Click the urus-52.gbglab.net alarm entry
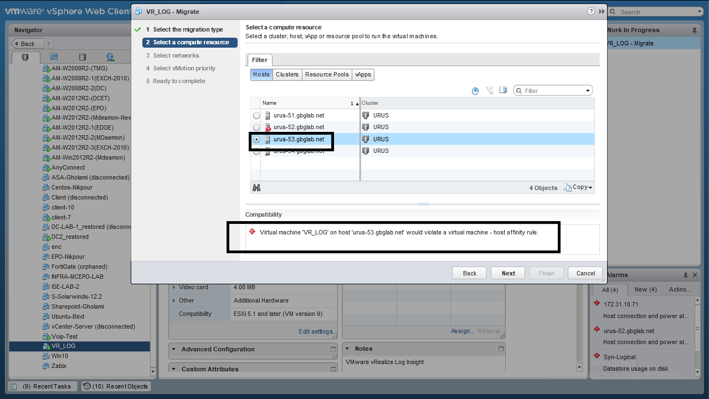 tap(629, 331)
